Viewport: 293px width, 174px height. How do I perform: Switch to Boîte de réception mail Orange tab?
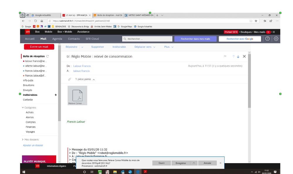point(108,15)
